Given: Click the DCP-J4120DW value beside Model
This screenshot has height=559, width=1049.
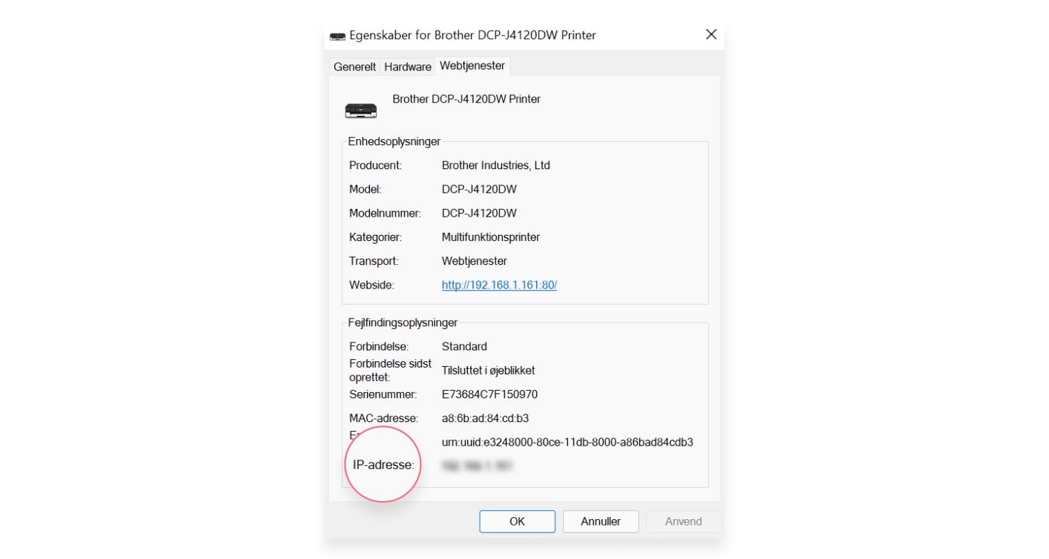Looking at the screenshot, I should 479,189.
